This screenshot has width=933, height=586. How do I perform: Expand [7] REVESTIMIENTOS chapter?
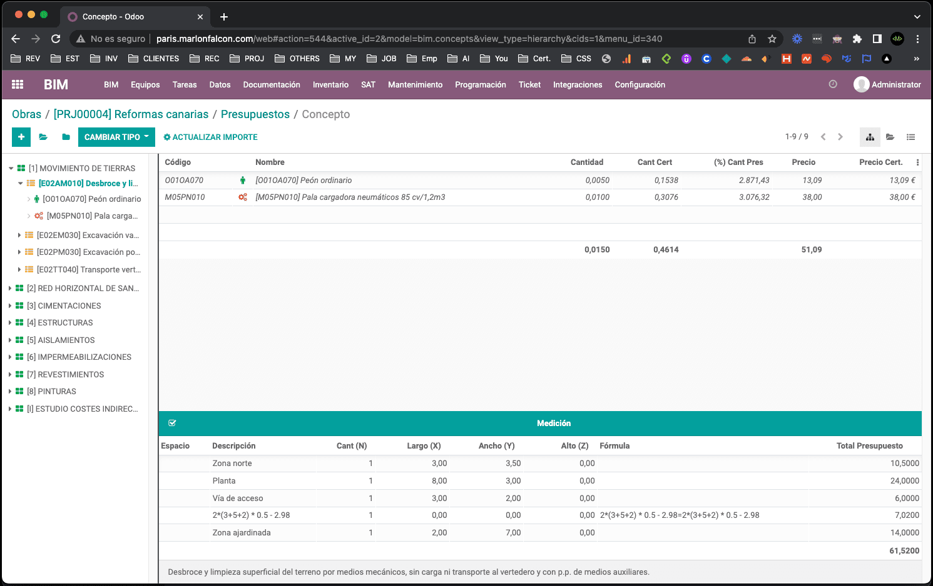coord(10,375)
